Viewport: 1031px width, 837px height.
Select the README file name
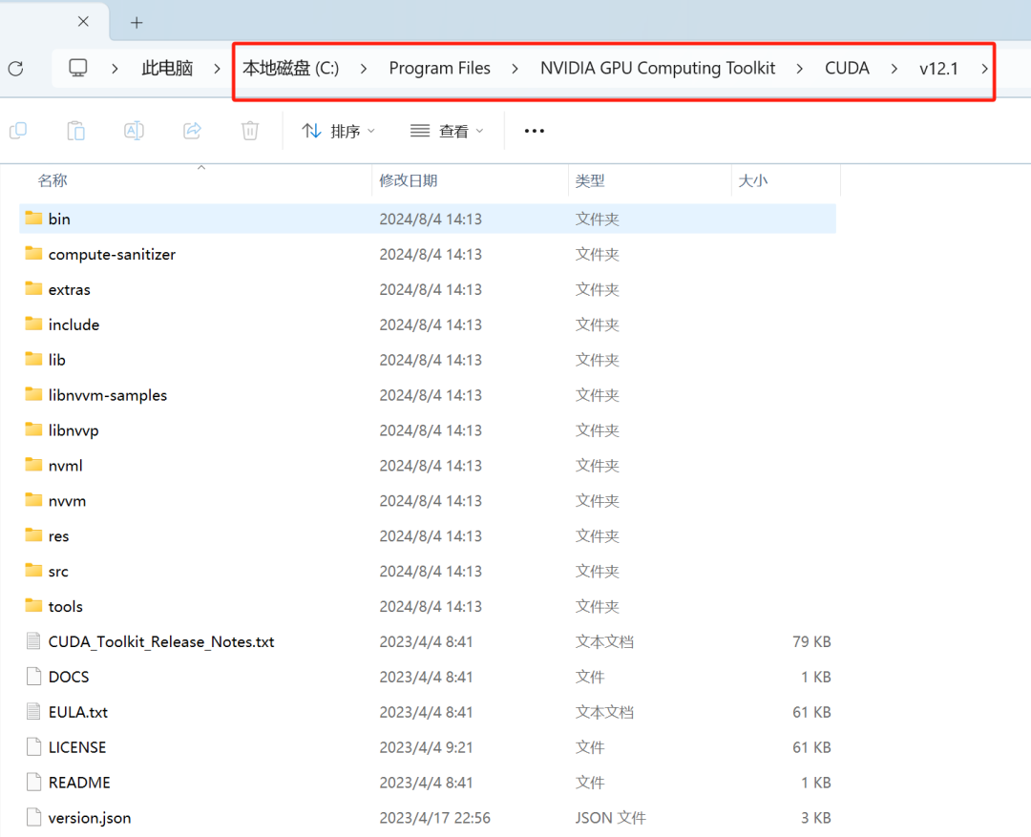pos(79,783)
